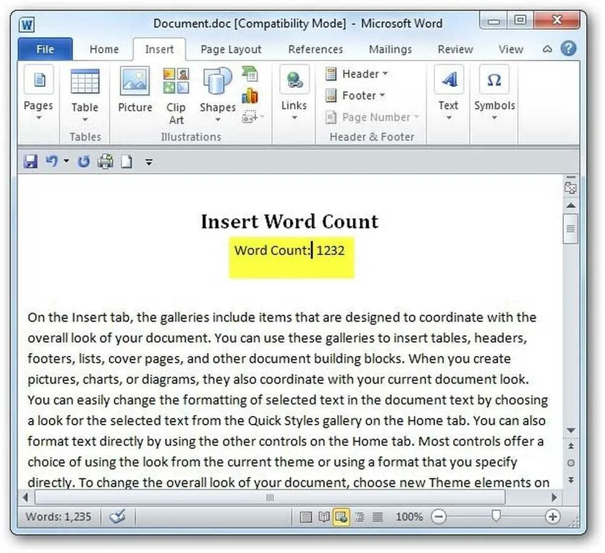The image size is (605, 553).
Task: Expand the Pages dropdown arrow
Action: [39, 118]
